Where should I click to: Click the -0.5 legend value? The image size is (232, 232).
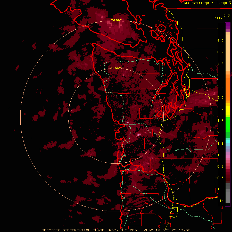[219, 178]
